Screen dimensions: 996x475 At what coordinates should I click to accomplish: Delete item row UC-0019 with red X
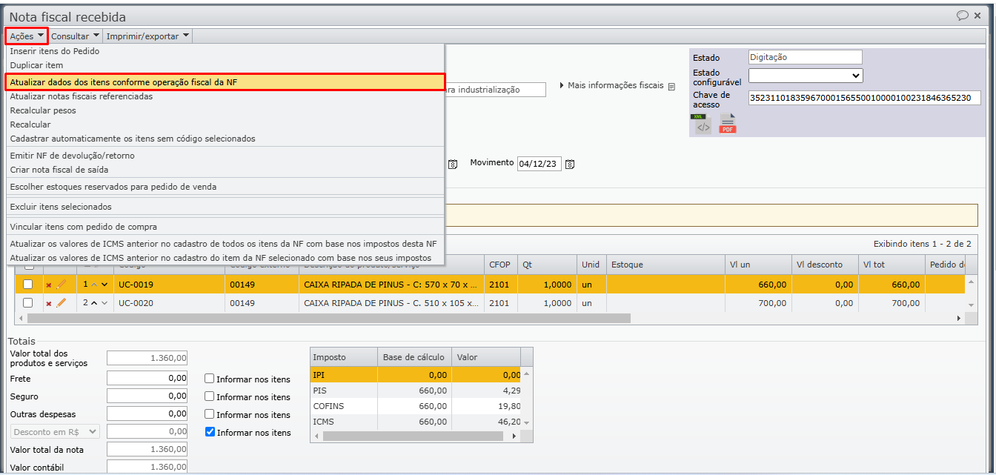[49, 285]
